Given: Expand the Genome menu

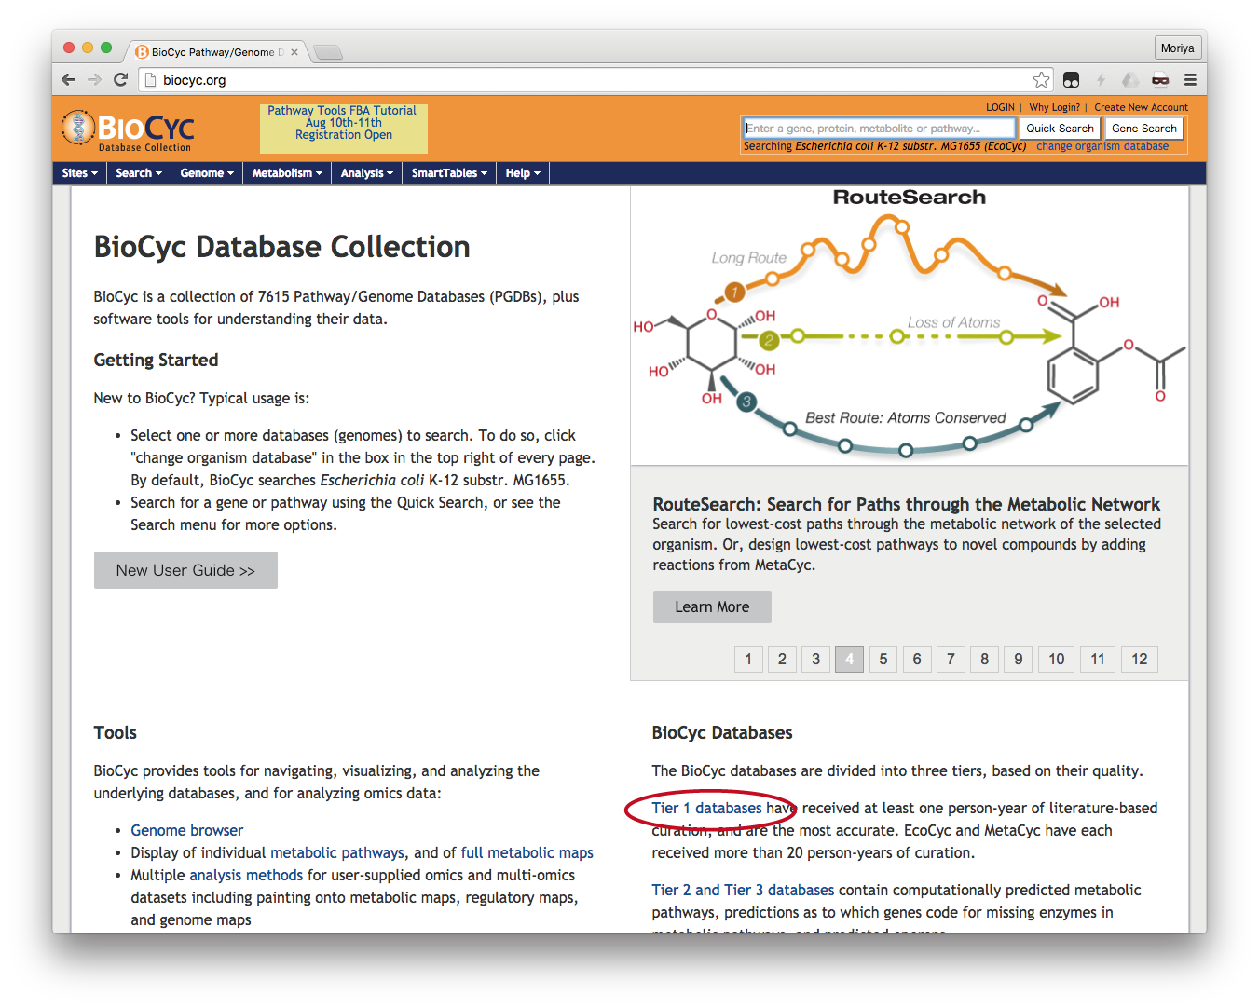Looking at the screenshot, I should [x=207, y=173].
